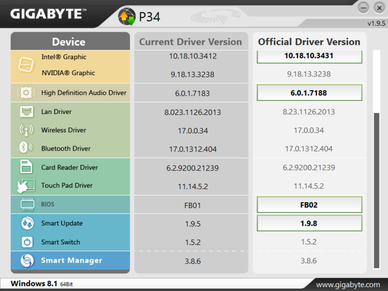The width and height of the screenshot is (388, 291).
Task: Select High Definition Audio Driver row
Action: [70, 93]
